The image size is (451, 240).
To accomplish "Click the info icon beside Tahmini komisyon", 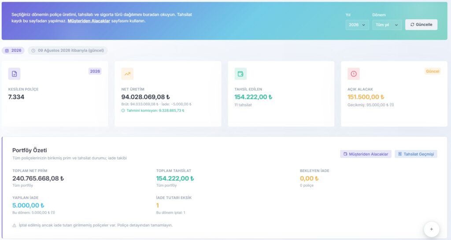I will tap(123, 110).
